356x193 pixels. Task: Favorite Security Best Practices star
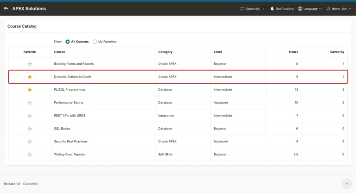click(x=30, y=142)
